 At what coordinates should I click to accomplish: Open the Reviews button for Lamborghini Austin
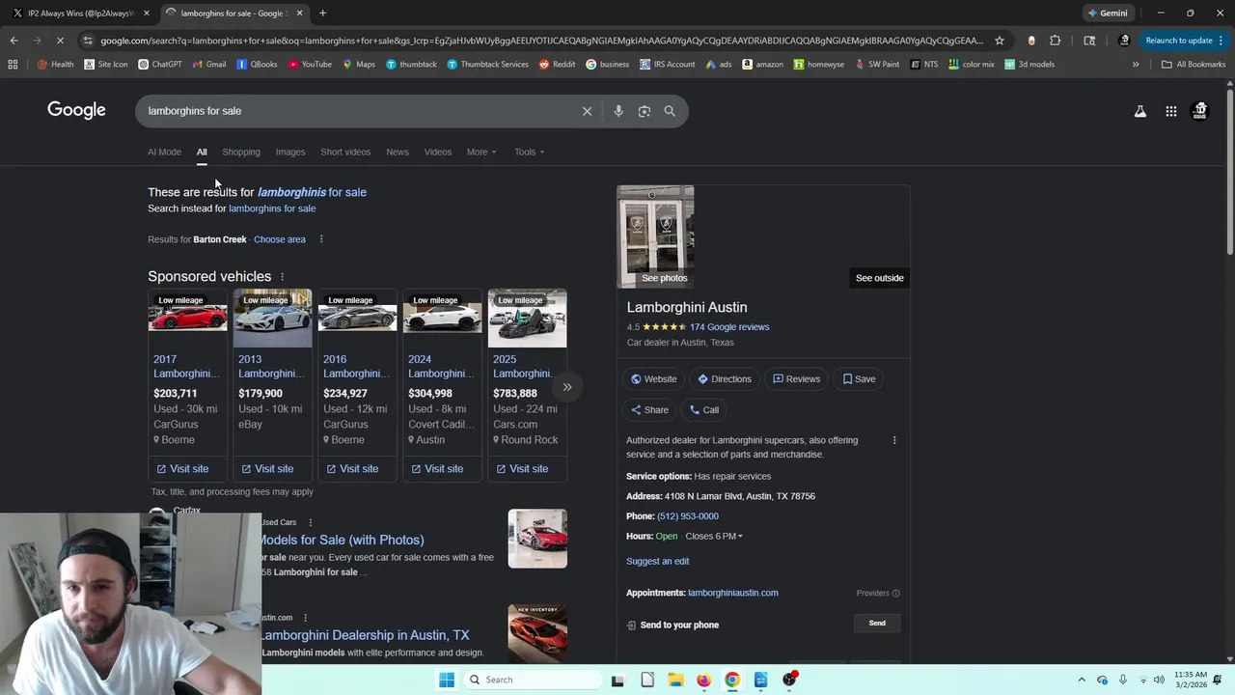[797, 379]
